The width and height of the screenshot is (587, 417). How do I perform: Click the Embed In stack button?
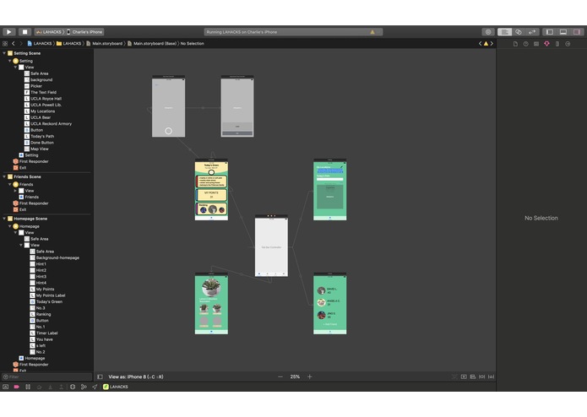coord(464,376)
